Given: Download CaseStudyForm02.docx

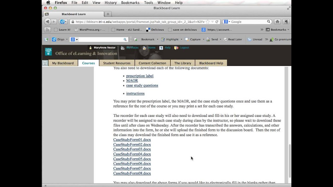Looking at the screenshot, I should coord(132,145).
